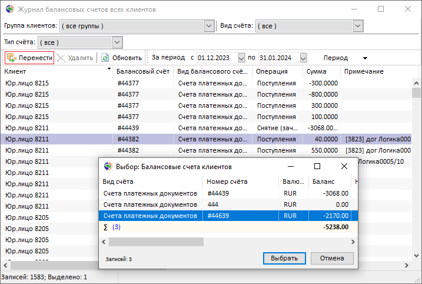Click the Перенести transfer toolbar button
The width and height of the screenshot is (422, 284).
pyautogui.click(x=29, y=58)
